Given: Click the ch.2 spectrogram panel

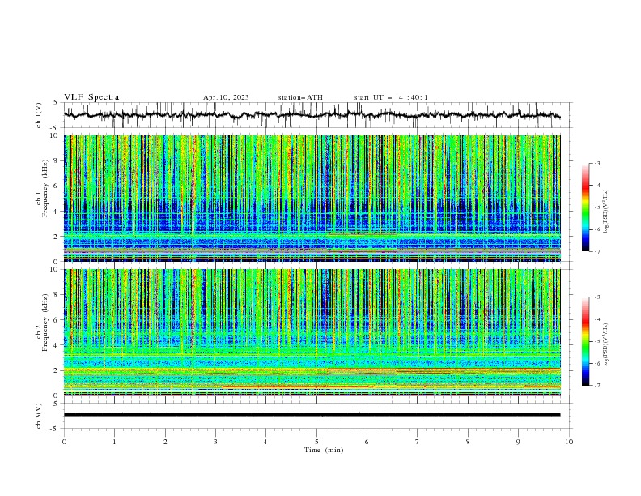Looking at the screenshot, I should [x=312, y=332].
